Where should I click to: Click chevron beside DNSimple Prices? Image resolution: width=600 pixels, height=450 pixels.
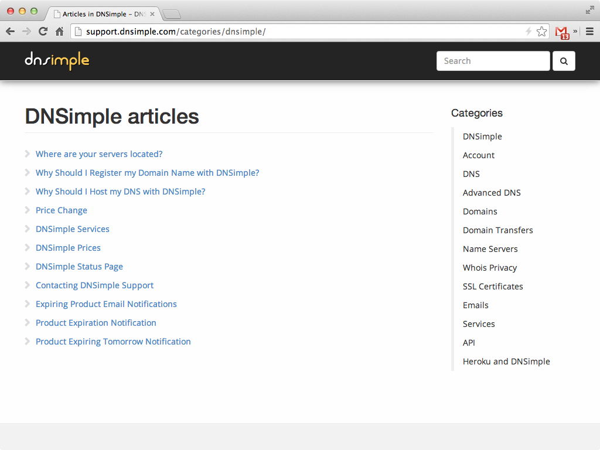[x=27, y=248]
